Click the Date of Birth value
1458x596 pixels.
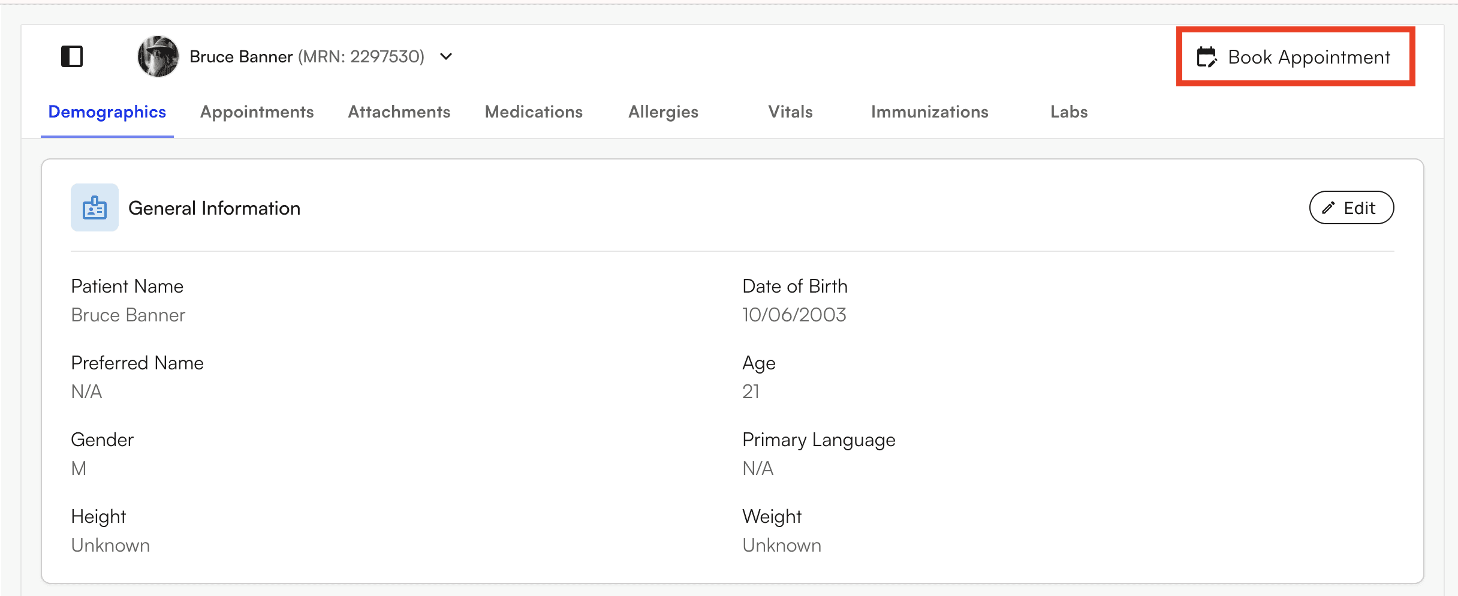pyautogui.click(x=794, y=315)
